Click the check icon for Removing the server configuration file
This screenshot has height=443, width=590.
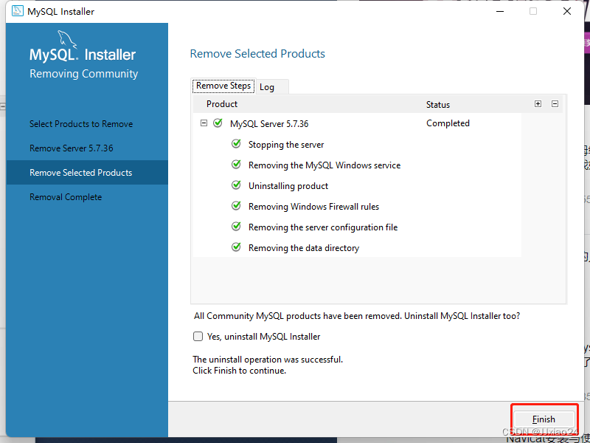point(236,227)
